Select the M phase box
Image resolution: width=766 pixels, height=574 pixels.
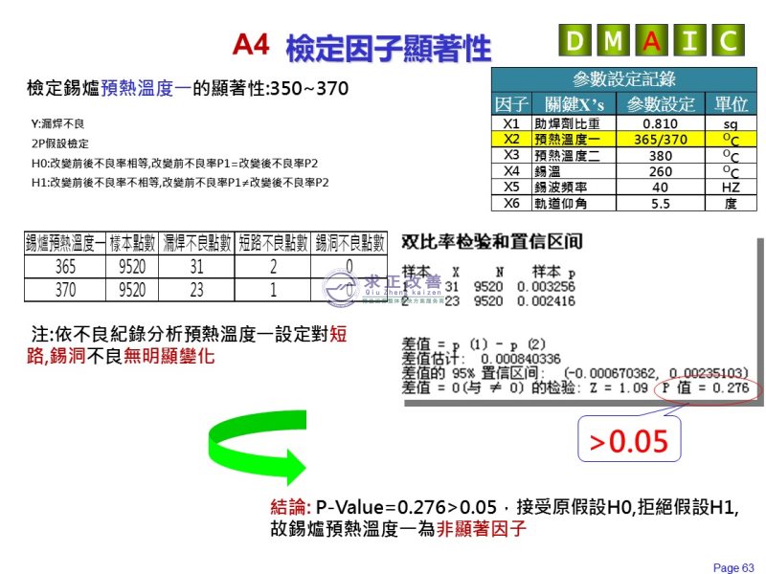click(x=614, y=41)
